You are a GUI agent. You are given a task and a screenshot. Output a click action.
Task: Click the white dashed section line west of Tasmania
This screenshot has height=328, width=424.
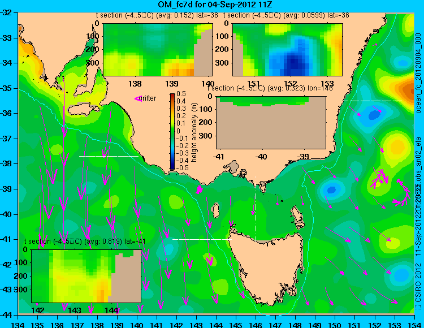click(x=202, y=239)
